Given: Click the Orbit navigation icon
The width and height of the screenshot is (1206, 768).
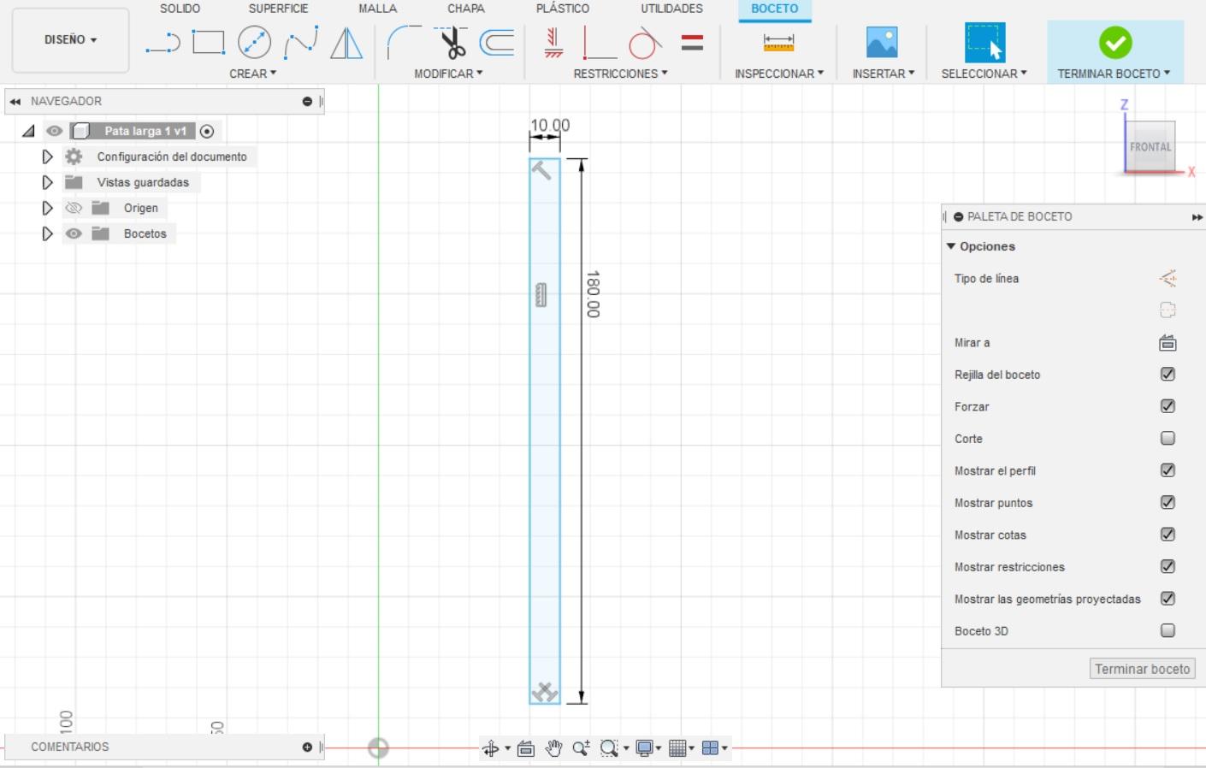Looking at the screenshot, I should [x=490, y=748].
